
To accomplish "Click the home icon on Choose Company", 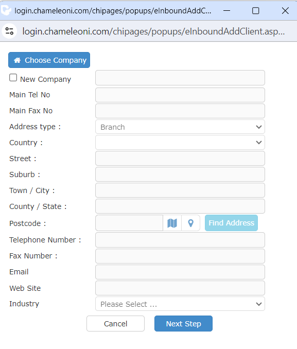I will pos(17,60).
